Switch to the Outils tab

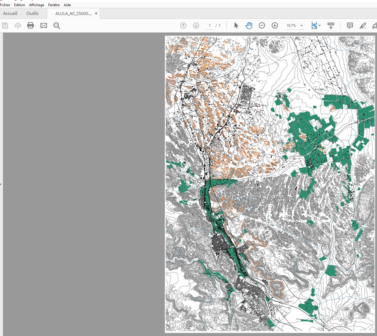point(32,14)
